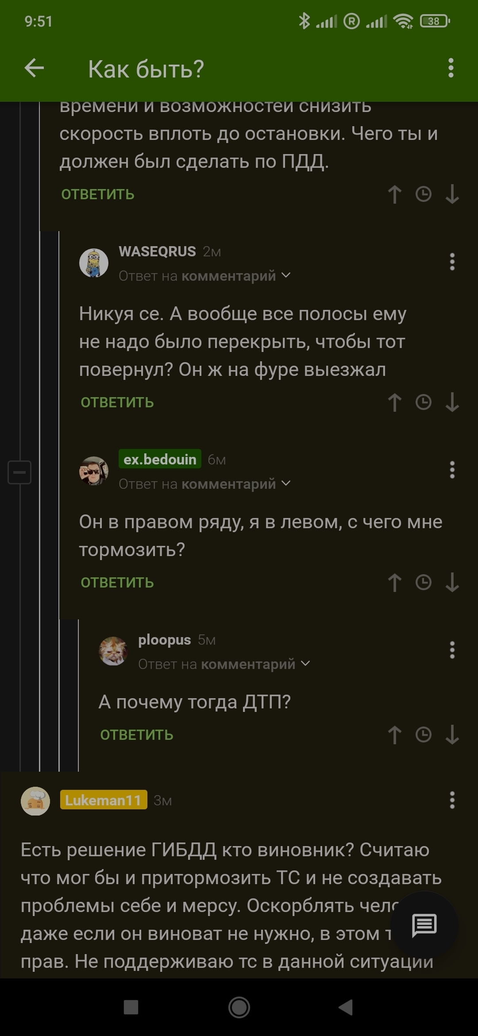This screenshot has width=478, height=1036.
Task: Downvote ex.bedouin's comment
Action: click(452, 583)
